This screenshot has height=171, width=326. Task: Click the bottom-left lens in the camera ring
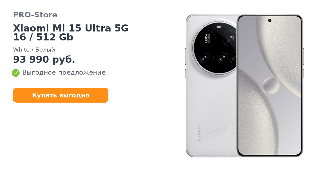click(x=204, y=58)
